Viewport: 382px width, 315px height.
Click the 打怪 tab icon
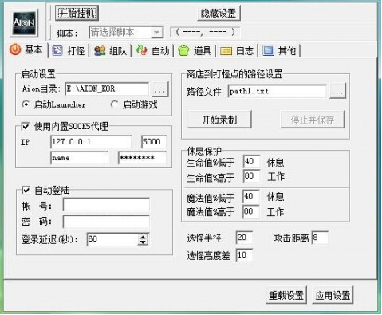57,50
